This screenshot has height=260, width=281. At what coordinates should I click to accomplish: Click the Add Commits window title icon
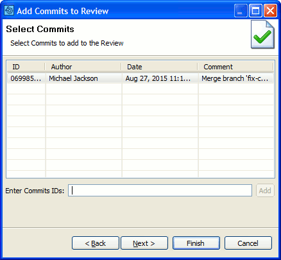coord(9,10)
